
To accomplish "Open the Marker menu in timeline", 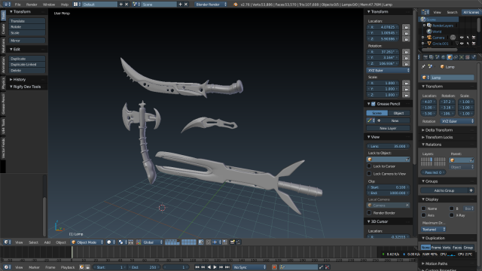I will [34, 267].
